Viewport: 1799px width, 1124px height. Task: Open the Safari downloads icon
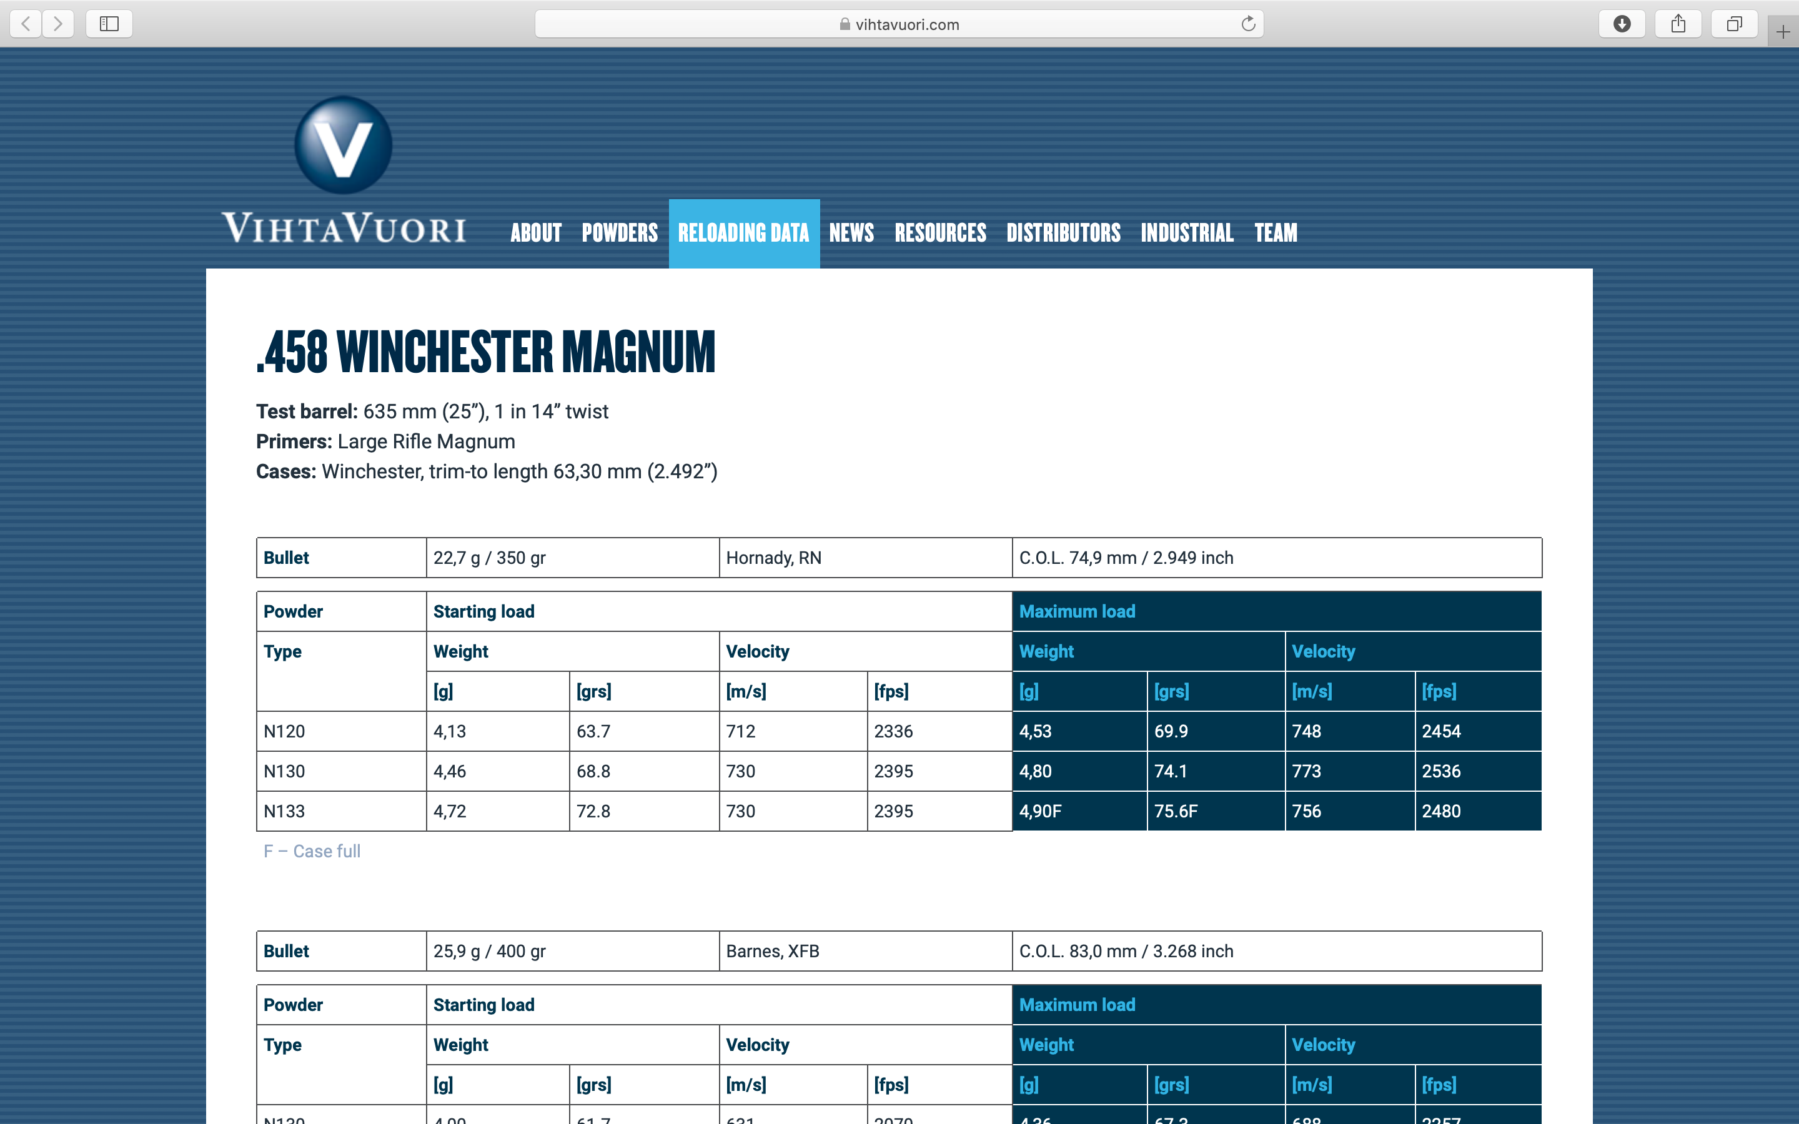click(x=1622, y=24)
